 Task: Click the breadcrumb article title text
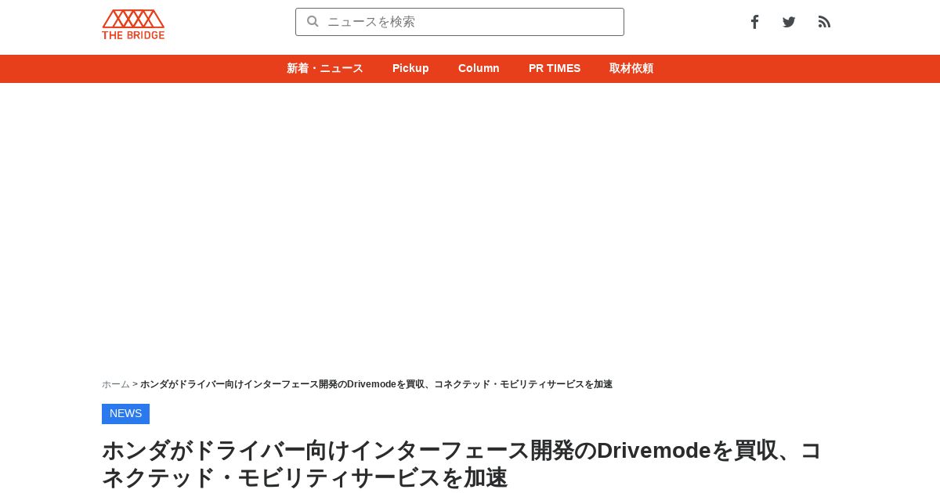coord(376,384)
